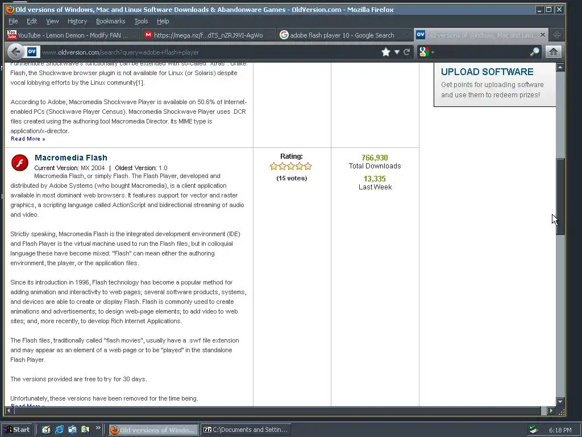Maximize the Firefox window

tap(548, 10)
